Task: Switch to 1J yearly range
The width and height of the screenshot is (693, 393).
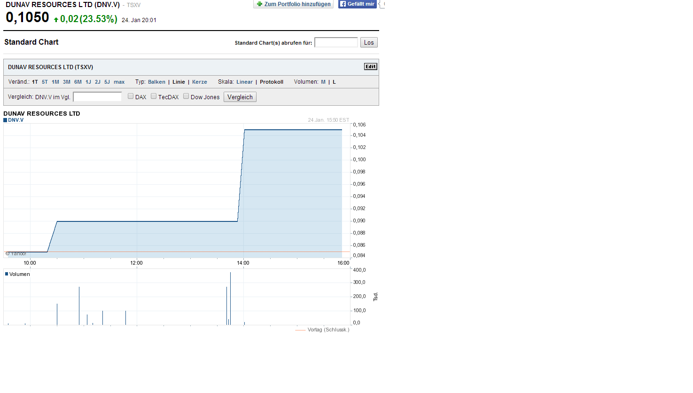Action: (x=88, y=82)
